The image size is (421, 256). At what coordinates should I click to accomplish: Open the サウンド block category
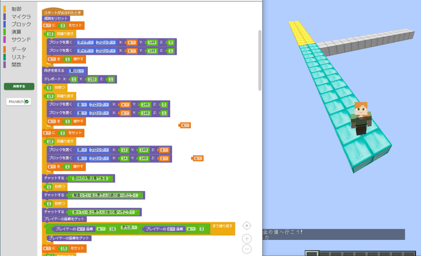(21, 39)
